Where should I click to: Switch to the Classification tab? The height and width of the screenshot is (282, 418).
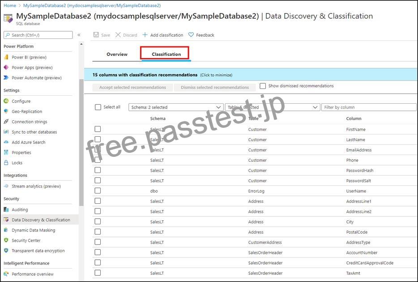click(166, 55)
